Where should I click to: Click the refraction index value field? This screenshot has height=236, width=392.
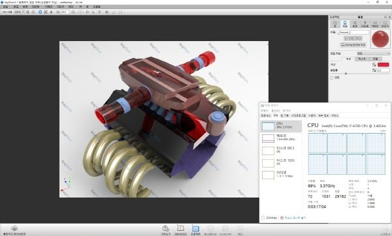pos(384,70)
